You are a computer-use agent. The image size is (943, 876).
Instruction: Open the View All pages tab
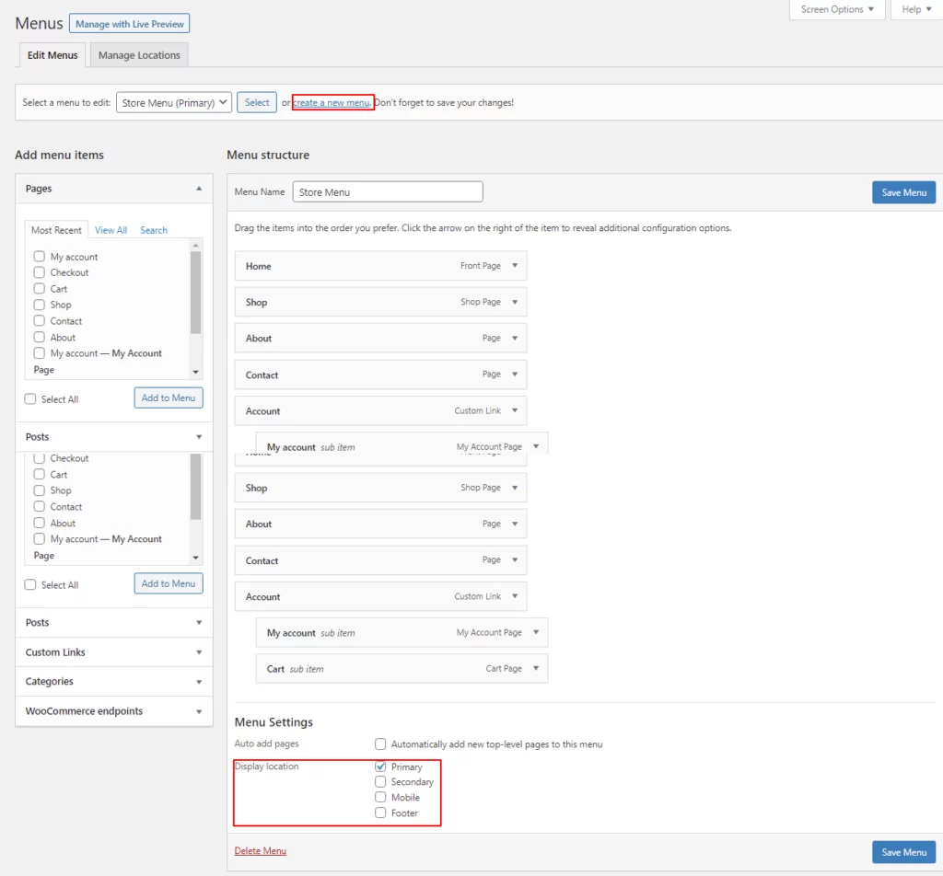point(111,230)
